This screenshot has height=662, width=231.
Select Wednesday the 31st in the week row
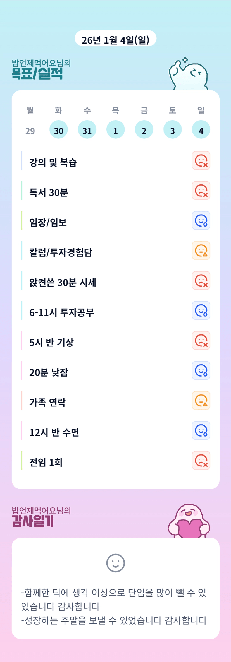87,129
